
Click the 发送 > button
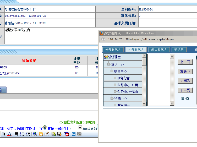pyautogui.click(x=185, y=71)
